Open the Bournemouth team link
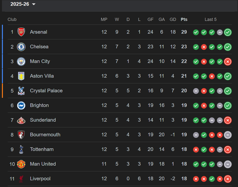Image resolution: width=238 pixels, height=187 pixels. (45, 135)
